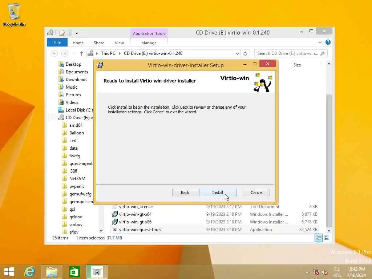Click file list scrollbar up arrow
Viewport: 372px width, 279px height.
click(x=329, y=64)
